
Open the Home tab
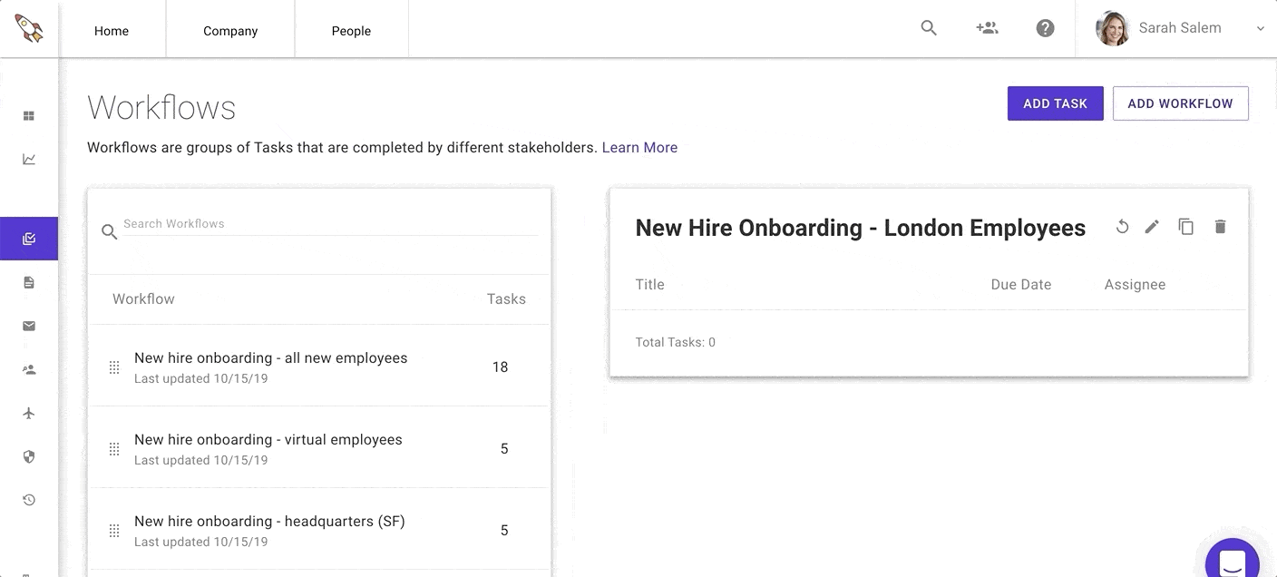click(x=112, y=31)
